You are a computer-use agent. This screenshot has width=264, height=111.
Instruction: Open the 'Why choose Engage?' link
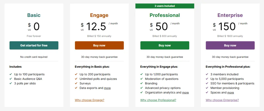click(x=89, y=100)
